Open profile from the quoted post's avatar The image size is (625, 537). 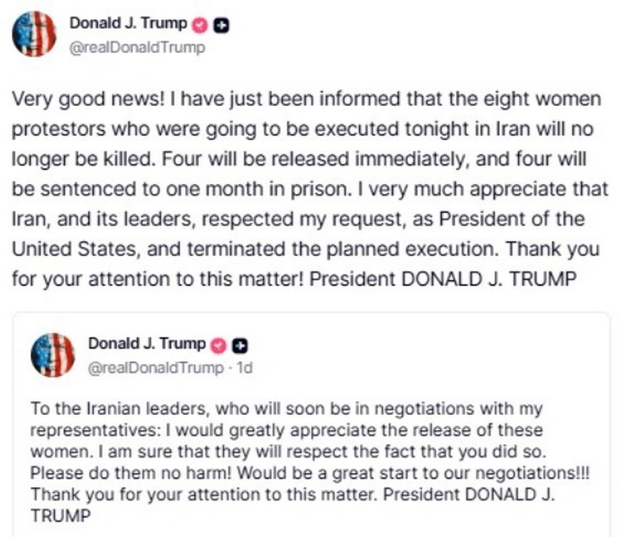click(52, 355)
